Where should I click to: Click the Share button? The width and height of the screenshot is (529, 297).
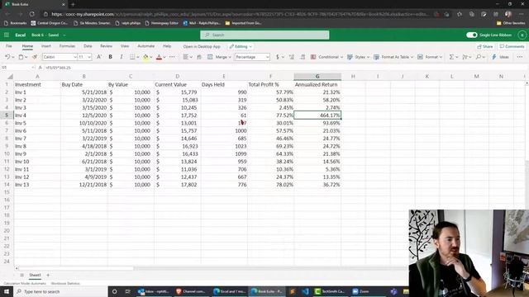[x=485, y=46]
